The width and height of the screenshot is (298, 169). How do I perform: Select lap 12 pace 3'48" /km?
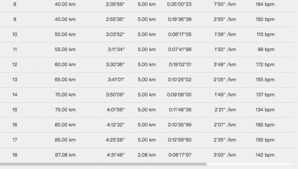pyautogui.click(x=225, y=65)
